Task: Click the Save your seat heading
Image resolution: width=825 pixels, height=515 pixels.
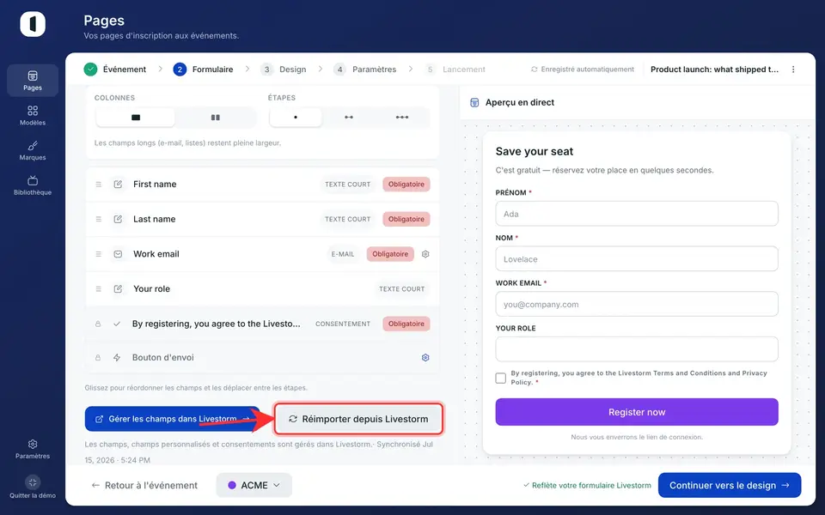Action: pyautogui.click(x=534, y=151)
